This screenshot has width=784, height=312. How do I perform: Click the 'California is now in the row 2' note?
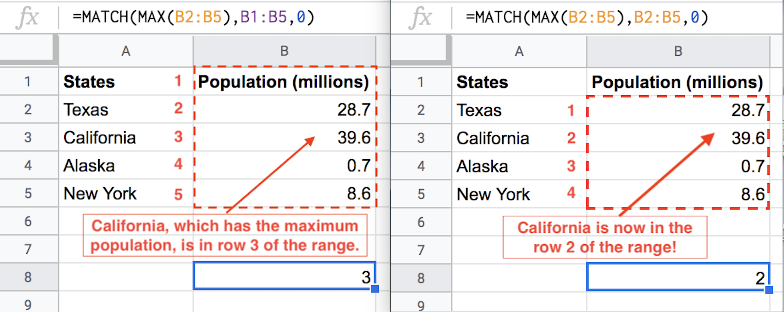click(604, 237)
